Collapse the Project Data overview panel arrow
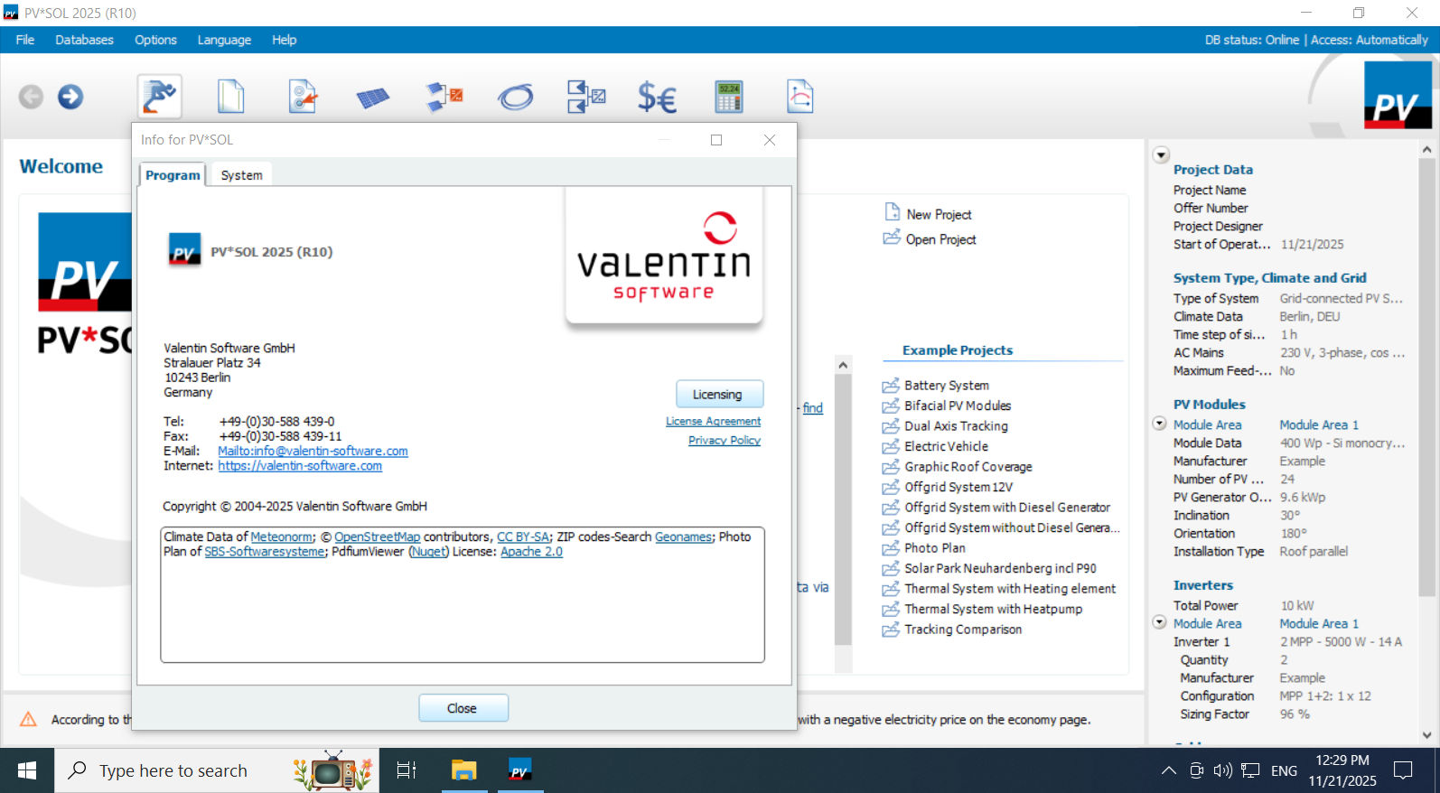 [1161, 155]
